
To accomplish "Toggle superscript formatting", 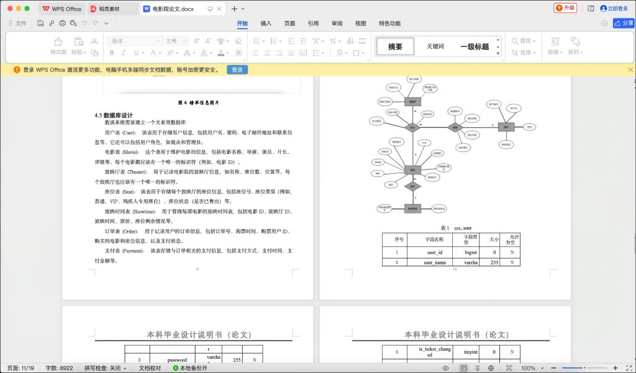I will [x=169, y=53].
